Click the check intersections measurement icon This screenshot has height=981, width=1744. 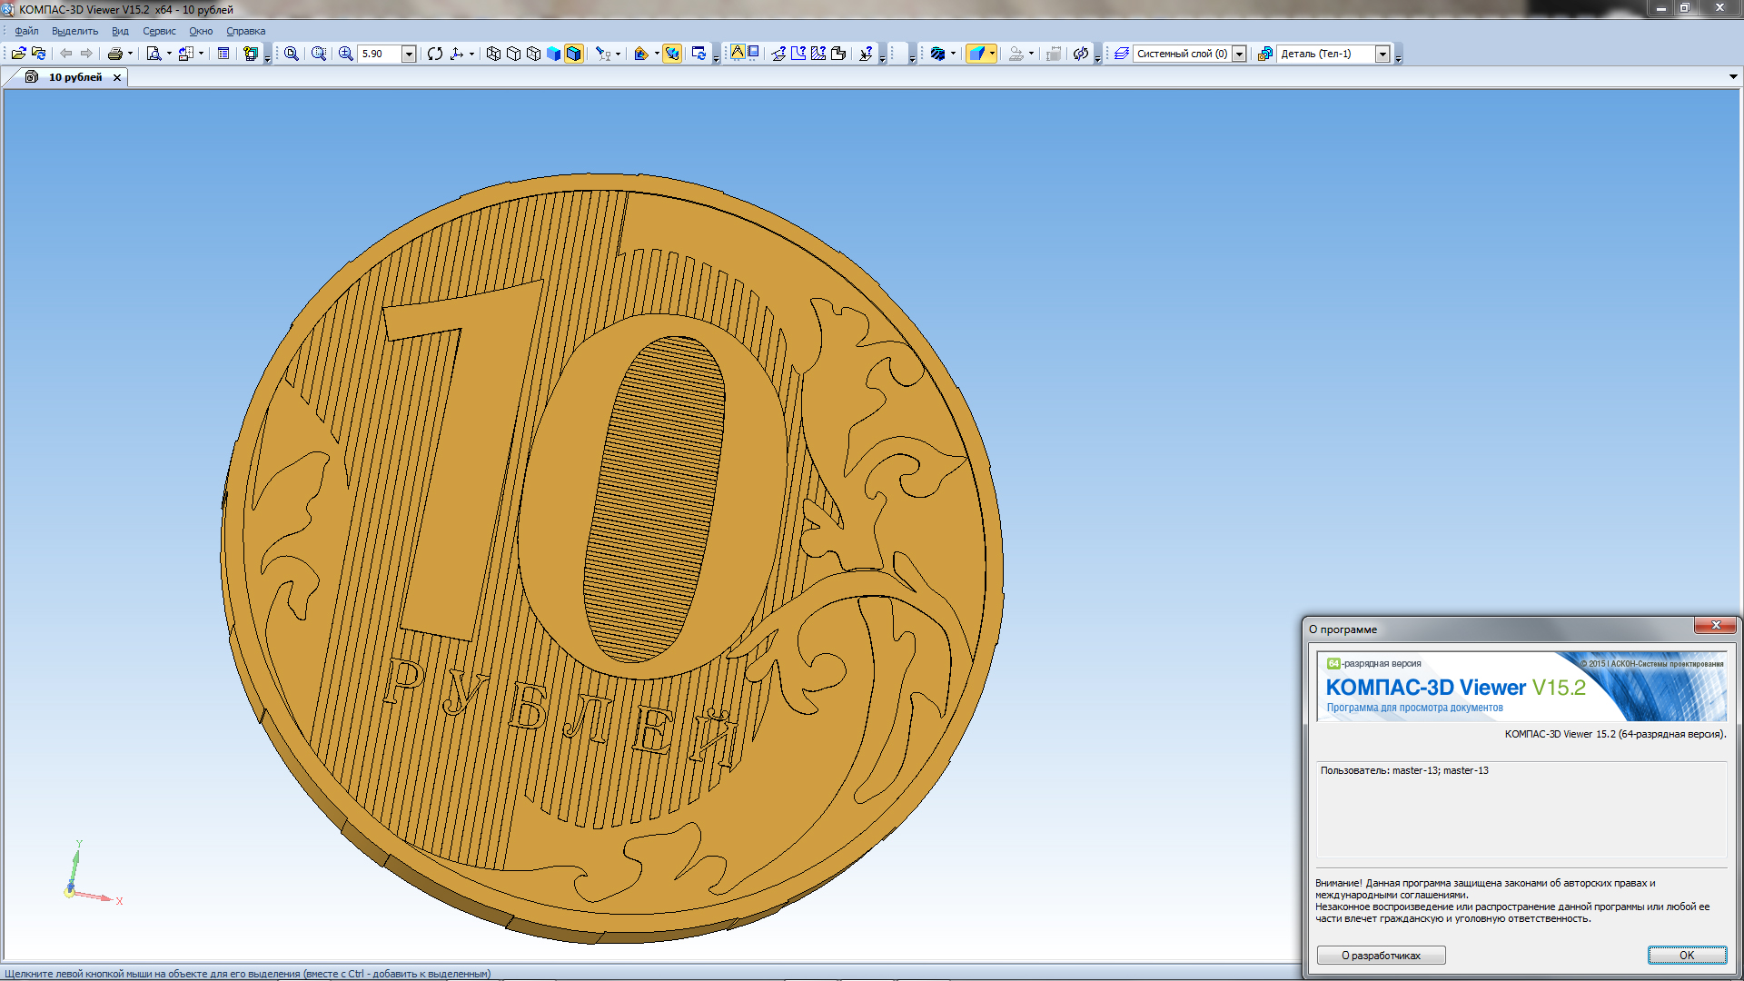[x=866, y=54]
